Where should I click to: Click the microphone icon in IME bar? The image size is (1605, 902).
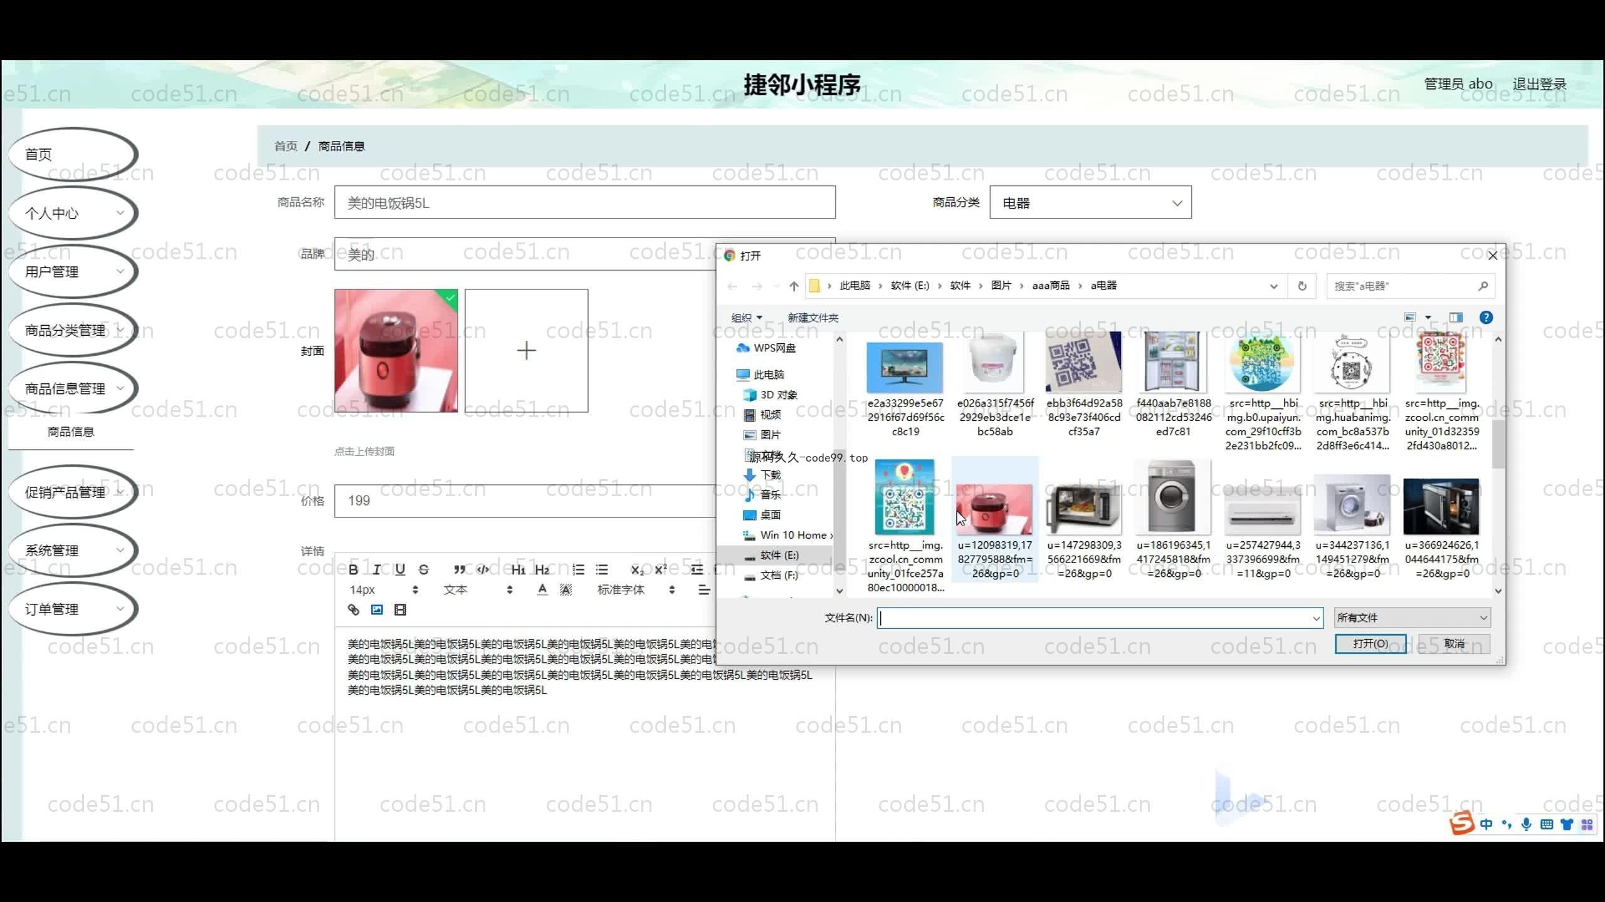(1526, 824)
